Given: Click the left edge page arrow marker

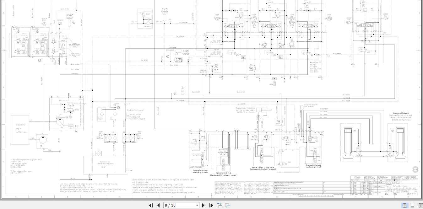Looking at the screenshot, I should coord(4,50).
